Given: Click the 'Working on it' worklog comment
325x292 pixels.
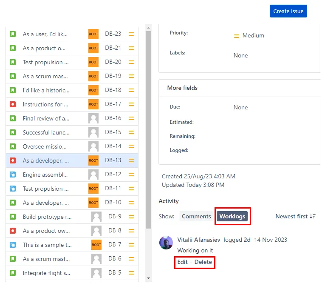Looking at the screenshot, I should tap(195, 250).
